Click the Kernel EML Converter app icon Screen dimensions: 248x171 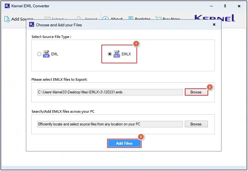click(7, 6)
